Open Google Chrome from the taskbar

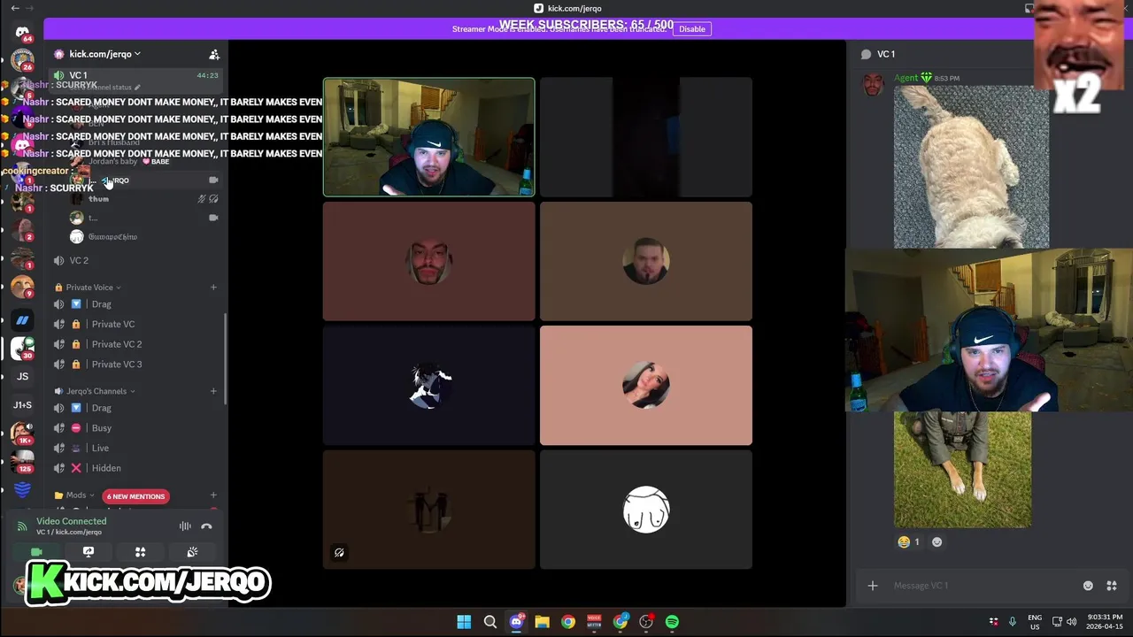(568, 622)
